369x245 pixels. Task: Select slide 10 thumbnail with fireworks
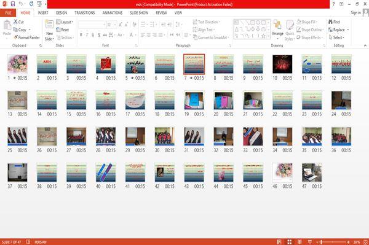tap(282, 64)
